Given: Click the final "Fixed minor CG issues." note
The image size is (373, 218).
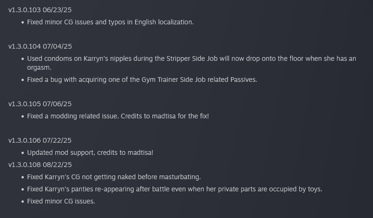Looking at the screenshot, I should tap(61, 201).
